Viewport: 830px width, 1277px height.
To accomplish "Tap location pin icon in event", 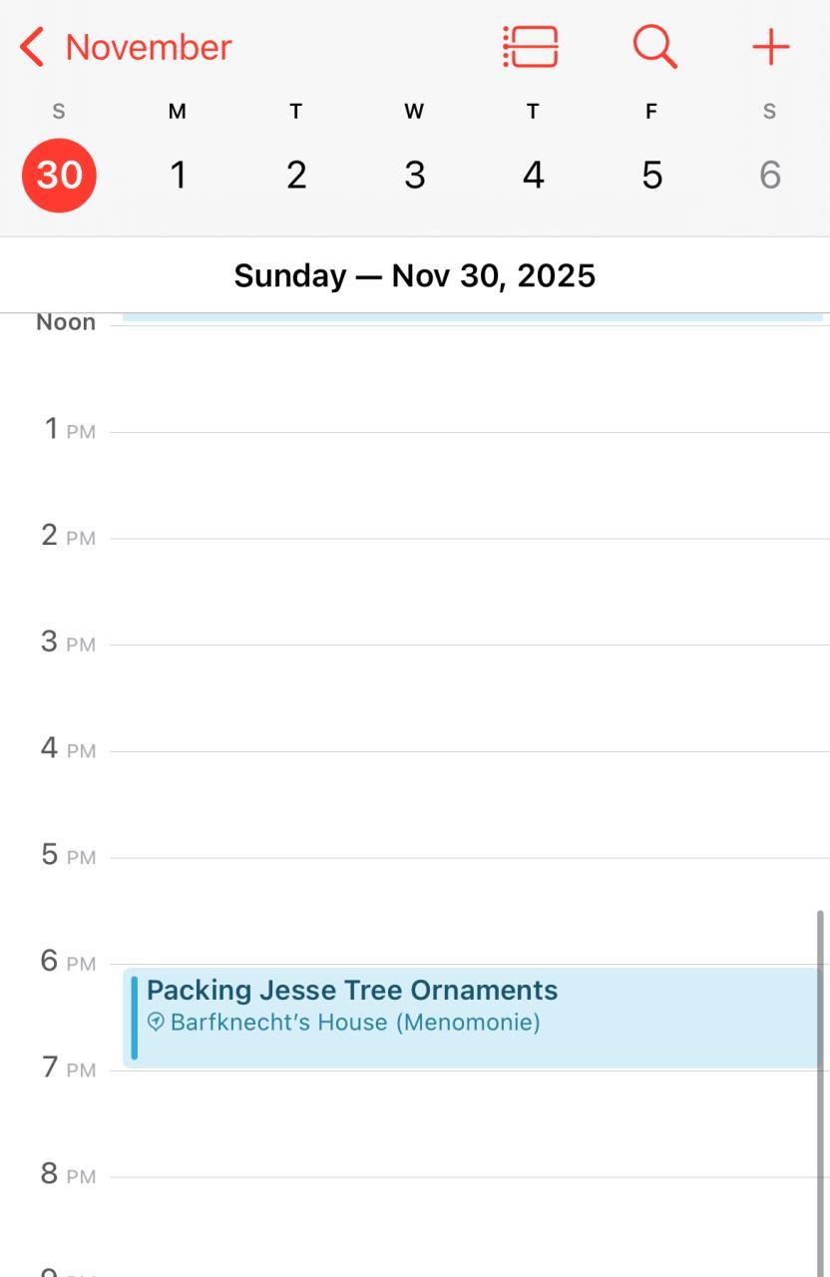I will click(156, 1022).
